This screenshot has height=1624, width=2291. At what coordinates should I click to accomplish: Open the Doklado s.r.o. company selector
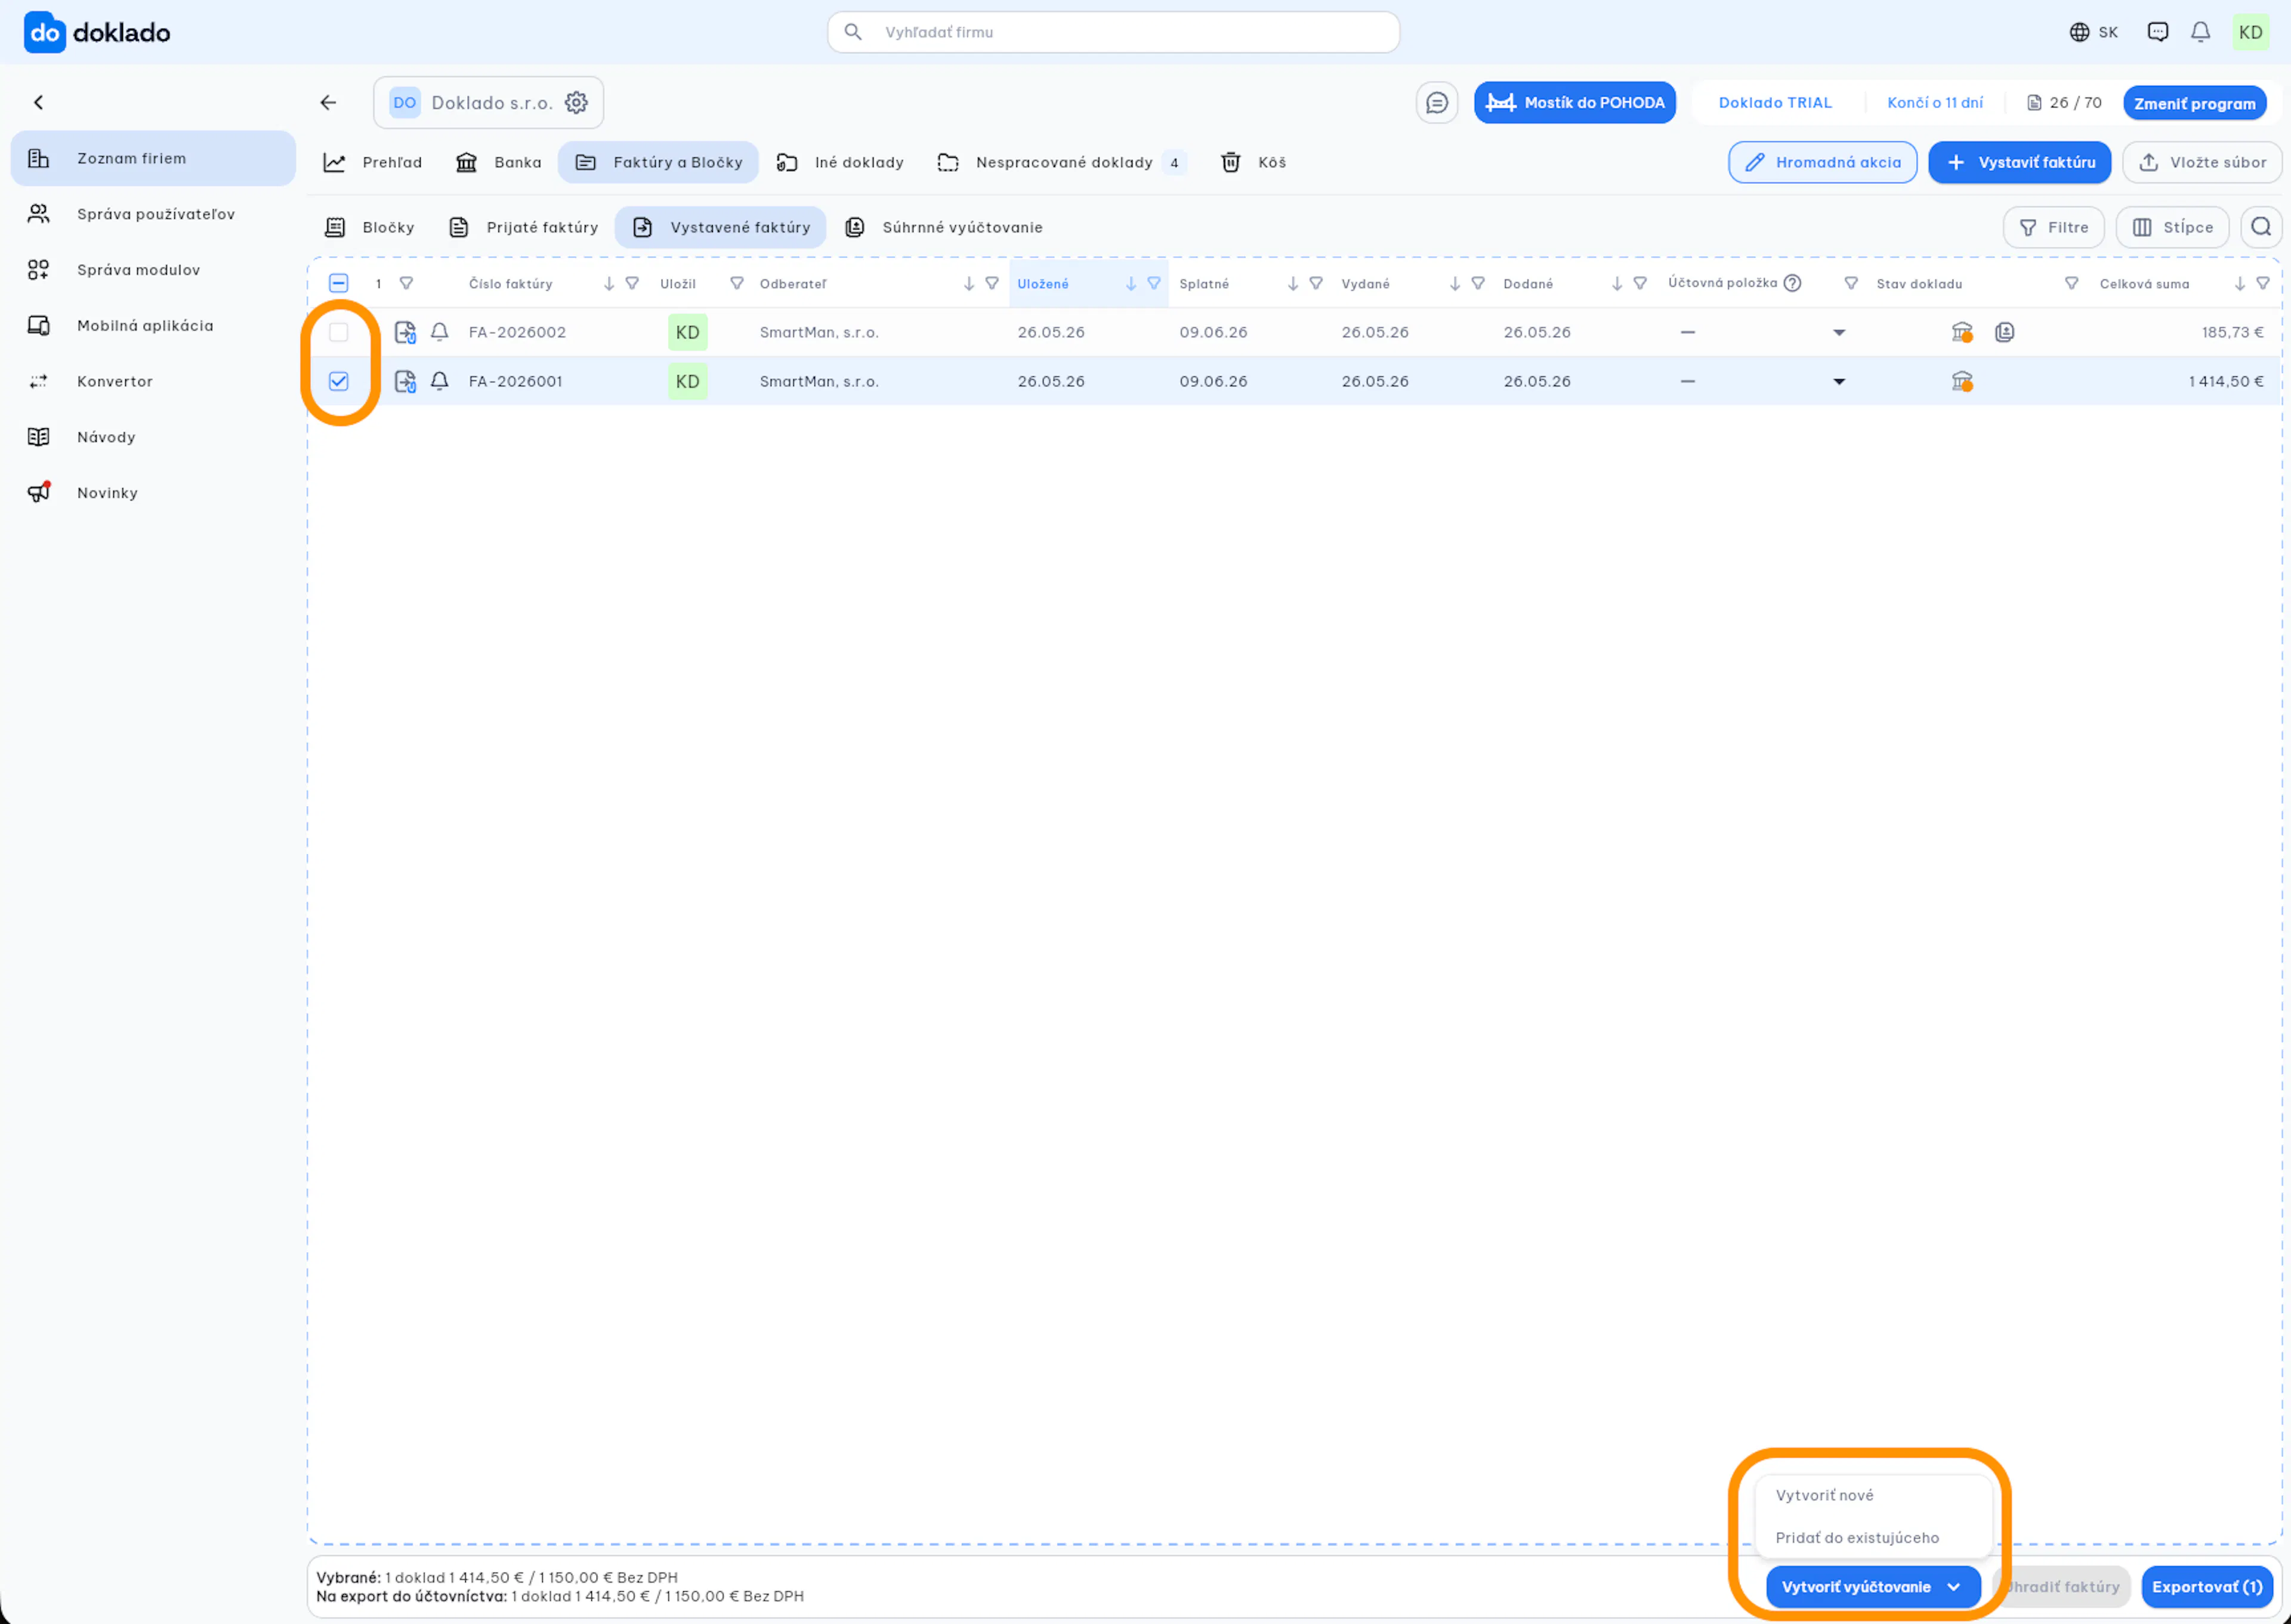click(x=488, y=102)
